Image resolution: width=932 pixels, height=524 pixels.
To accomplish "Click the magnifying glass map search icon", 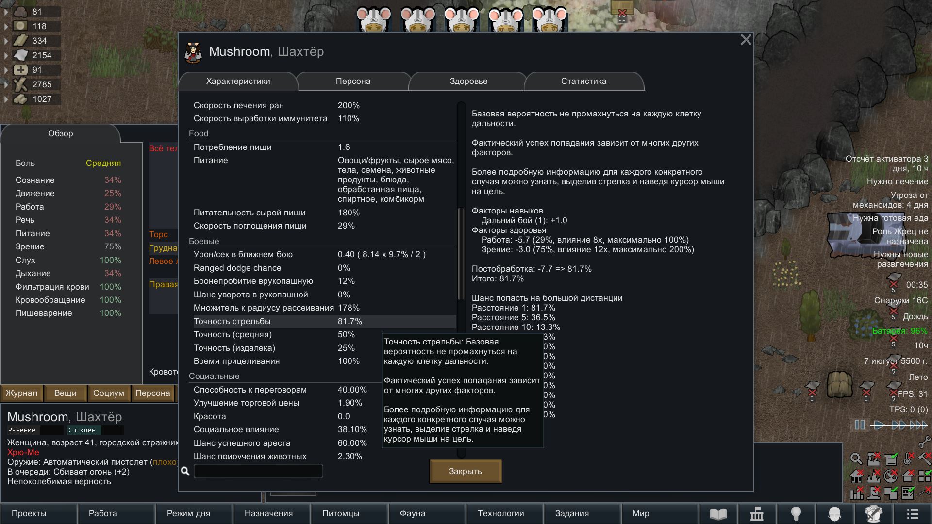I will tap(856, 458).
